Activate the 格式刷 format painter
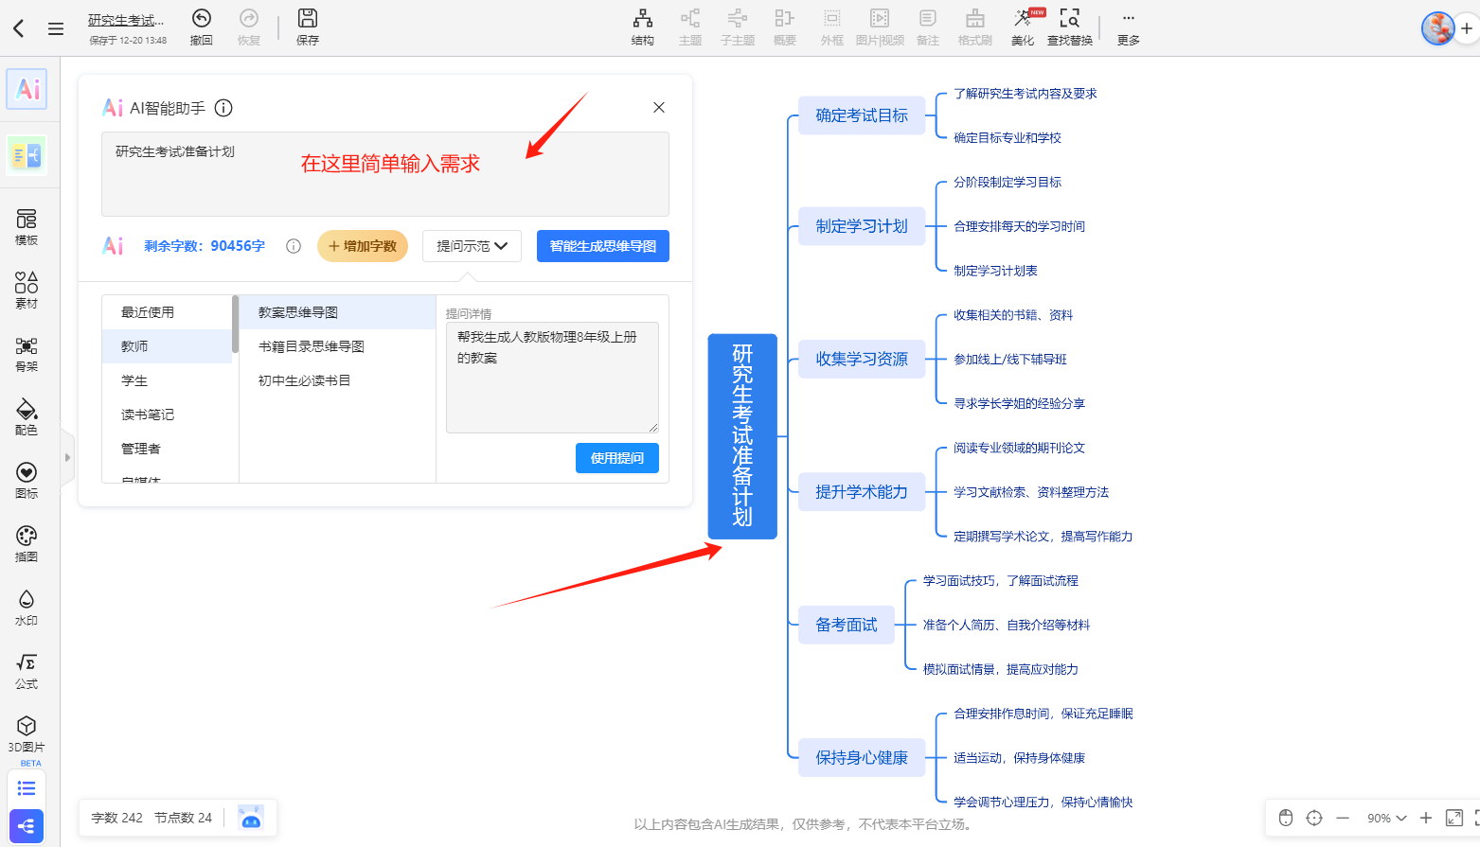Screen dimensions: 1480x847 [x=973, y=26]
